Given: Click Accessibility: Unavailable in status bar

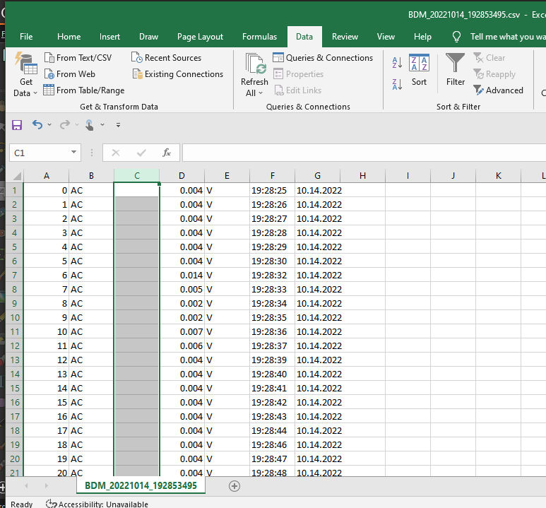Looking at the screenshot, I should 97,504.
